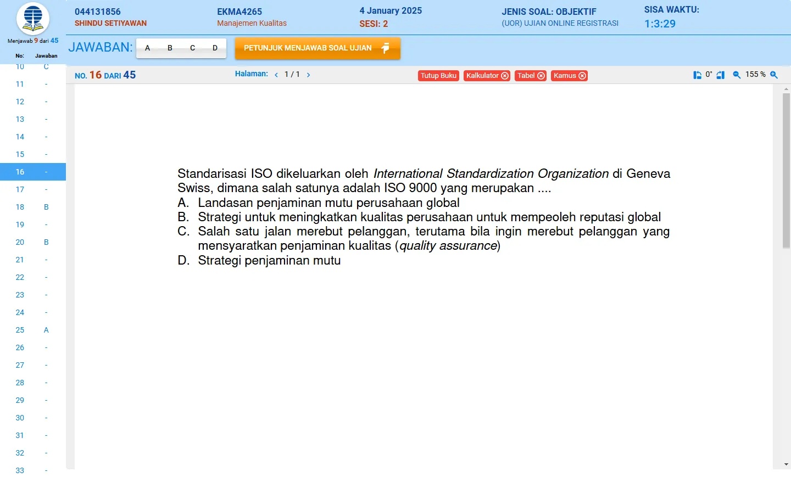Image resolution: width=791 pixels, height=494 pixels.
Task: Click the 155% zoom level indicator
Action: (756, 75)
